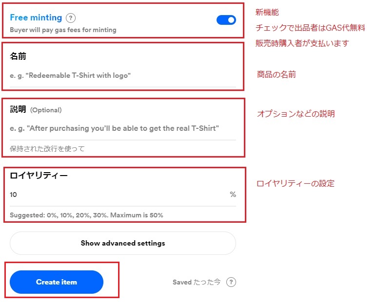Click the 説明 (Optional) label
378x302 pixels.
coord(36,109)
